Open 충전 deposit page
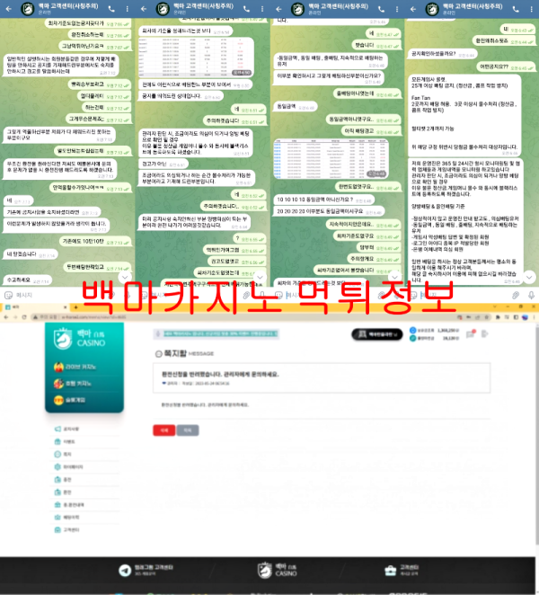This screenshot has width=539, height=595. tap(63, 480)
